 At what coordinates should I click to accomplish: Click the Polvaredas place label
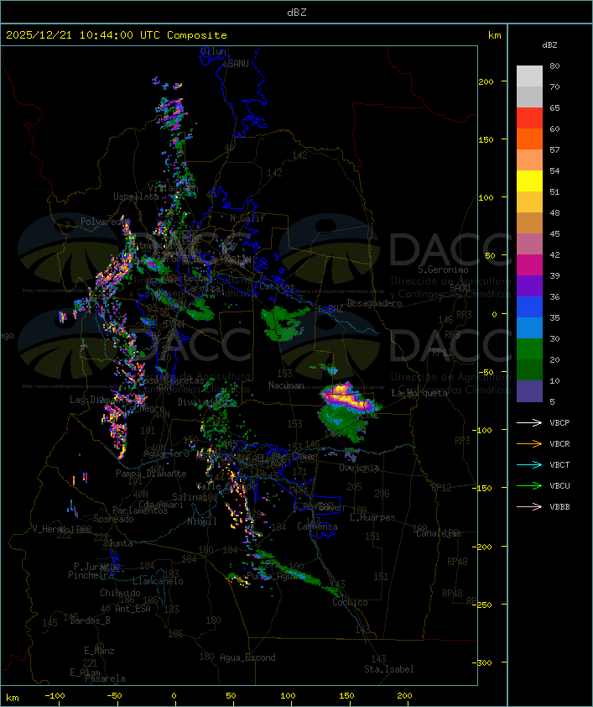coord(103,222)
